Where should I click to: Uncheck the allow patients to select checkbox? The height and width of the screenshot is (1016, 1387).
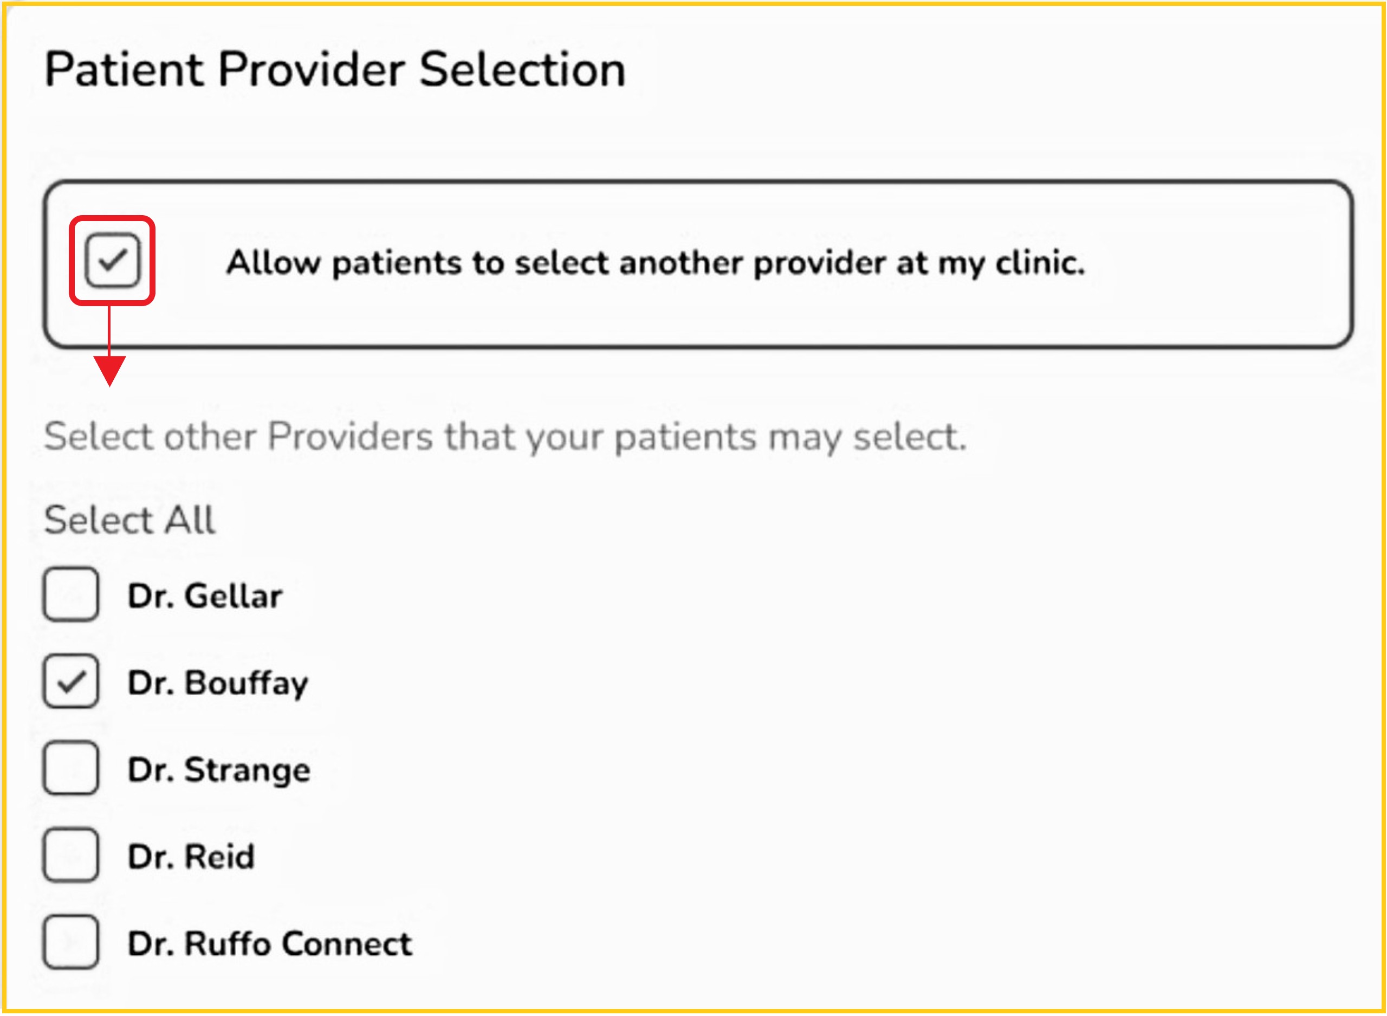pyautogui.click(x=113, y=260)
